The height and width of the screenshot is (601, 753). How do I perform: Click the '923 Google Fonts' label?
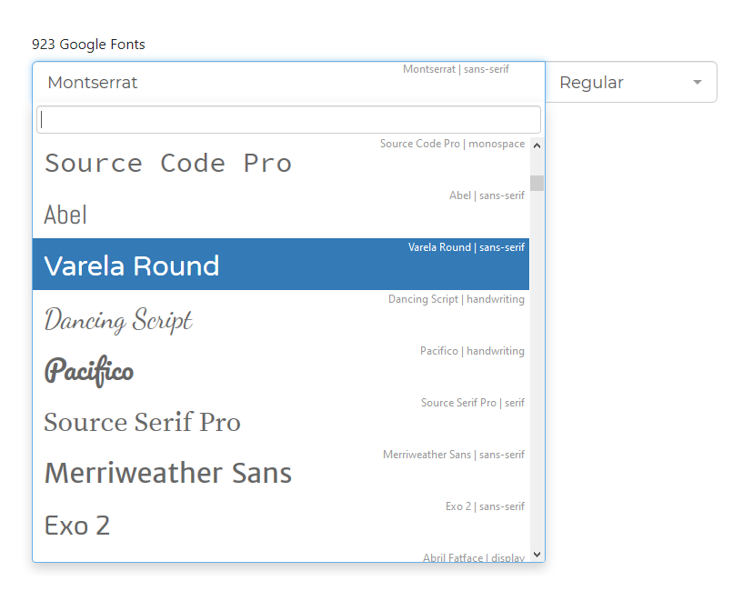88,44
